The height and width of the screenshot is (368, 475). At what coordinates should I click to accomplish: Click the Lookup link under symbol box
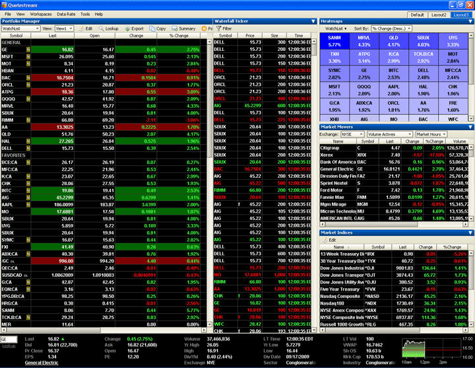pos(9,346)
